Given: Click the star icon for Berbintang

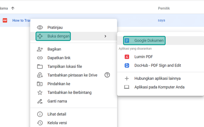Looking at the screenshot, I should [40, 92].
